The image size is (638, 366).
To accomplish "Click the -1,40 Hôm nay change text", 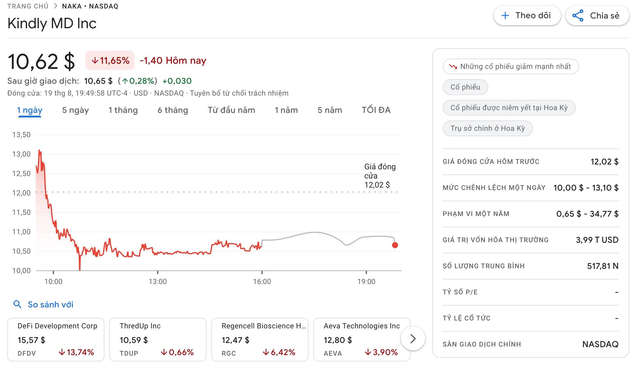I will 173,60.
